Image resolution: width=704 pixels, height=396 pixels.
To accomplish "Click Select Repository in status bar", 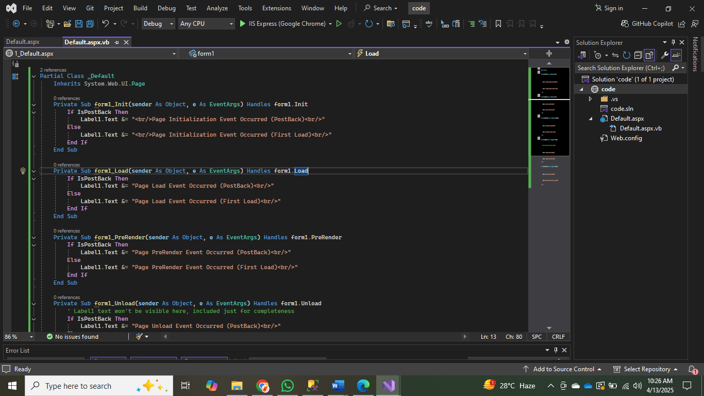I will 646,369.
